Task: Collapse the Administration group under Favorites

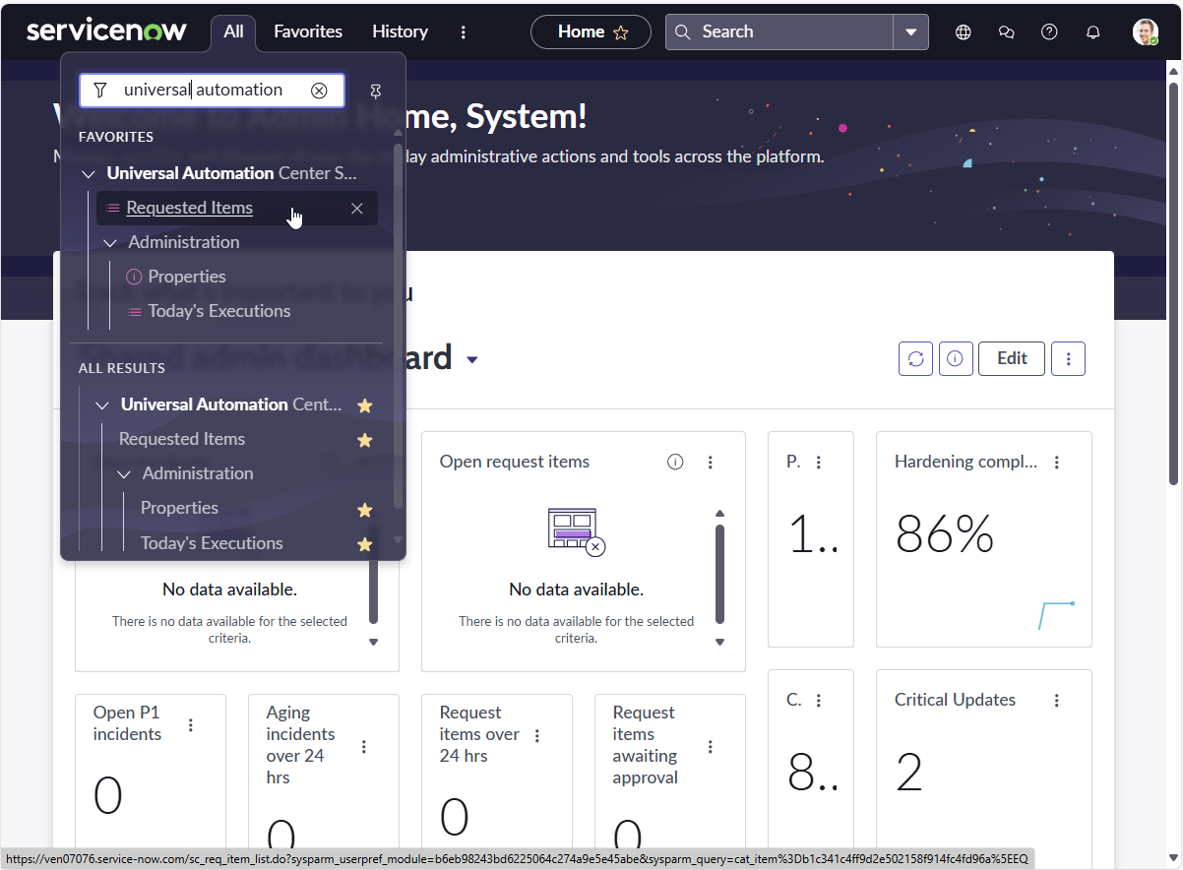Action: click(110, 242)
